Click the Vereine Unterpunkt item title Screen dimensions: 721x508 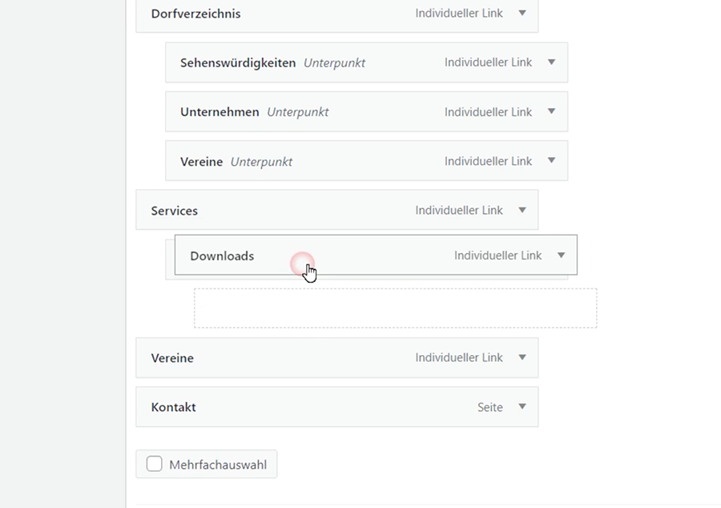point(201,161)
